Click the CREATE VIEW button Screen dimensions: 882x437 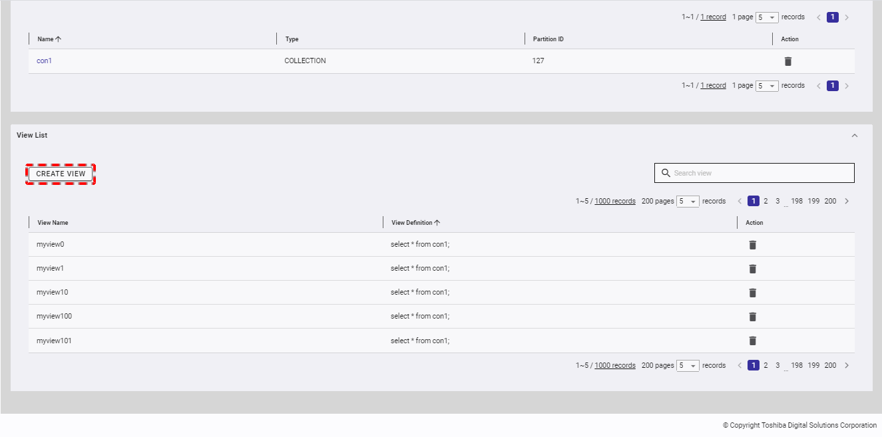(x=61, y=174)
